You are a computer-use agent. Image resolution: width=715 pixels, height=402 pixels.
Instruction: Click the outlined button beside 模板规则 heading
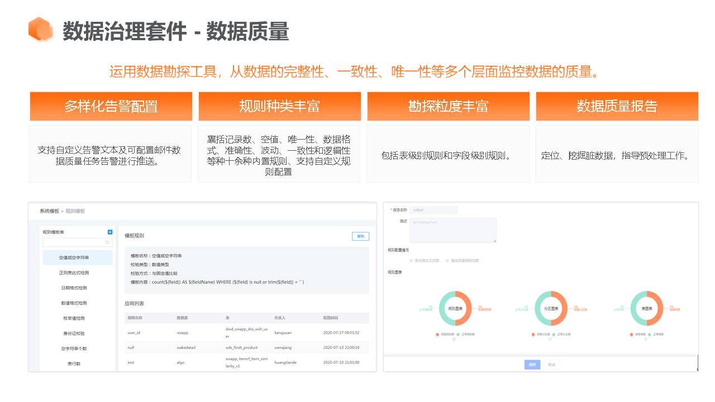[360, 236]
